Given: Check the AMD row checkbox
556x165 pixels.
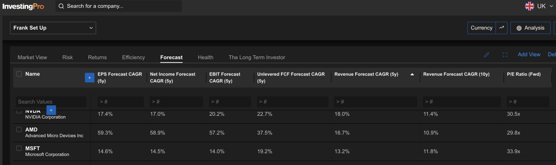Looking at the screenshot, I should pos(19,129).
